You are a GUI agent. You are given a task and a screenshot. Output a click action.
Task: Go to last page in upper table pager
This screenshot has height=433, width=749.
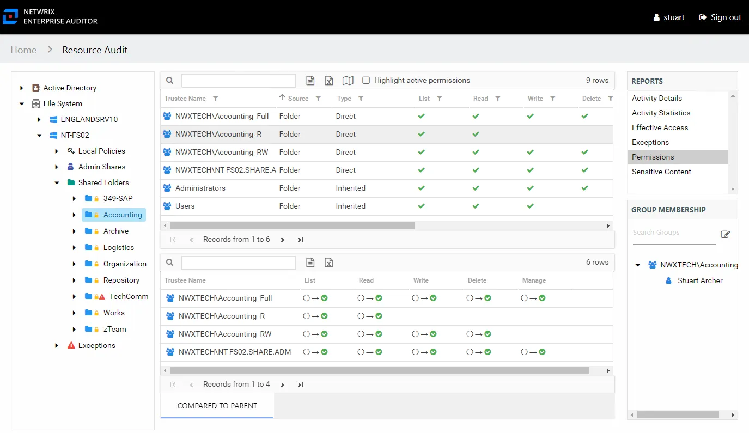(301, 240)
